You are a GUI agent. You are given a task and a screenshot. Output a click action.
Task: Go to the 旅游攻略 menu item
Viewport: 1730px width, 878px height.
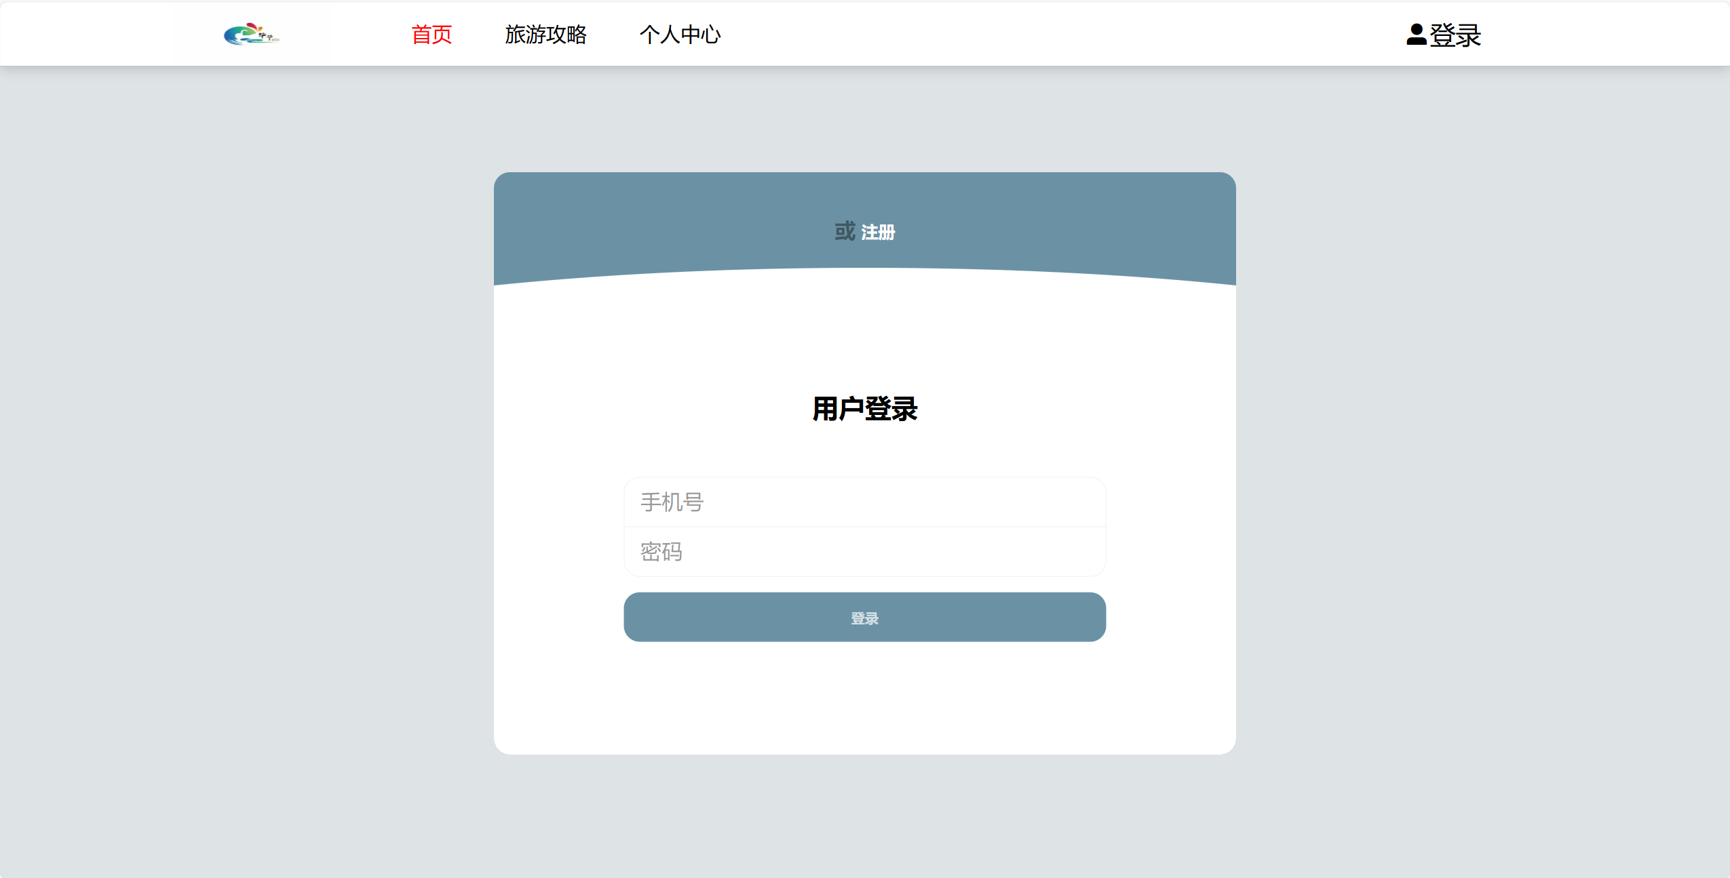(545, 35)
